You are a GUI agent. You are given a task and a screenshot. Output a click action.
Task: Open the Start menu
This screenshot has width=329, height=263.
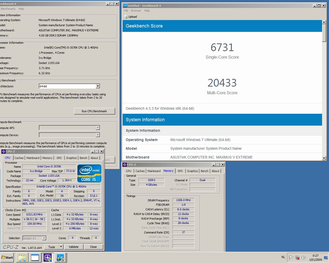pos(7,258)
